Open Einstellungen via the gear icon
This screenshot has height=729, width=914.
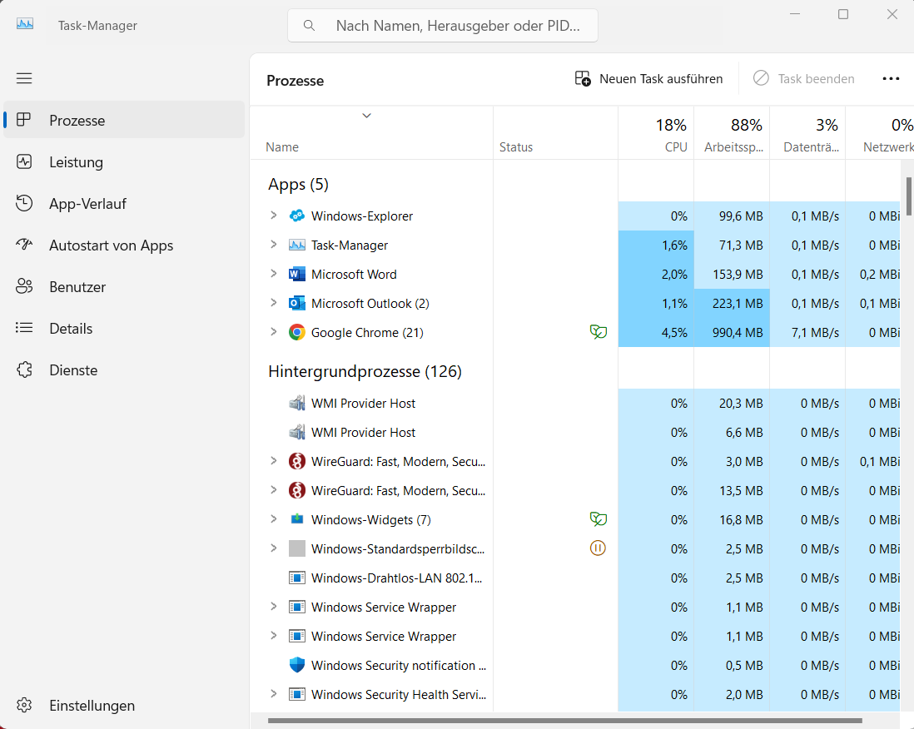[x=25, y=705]
